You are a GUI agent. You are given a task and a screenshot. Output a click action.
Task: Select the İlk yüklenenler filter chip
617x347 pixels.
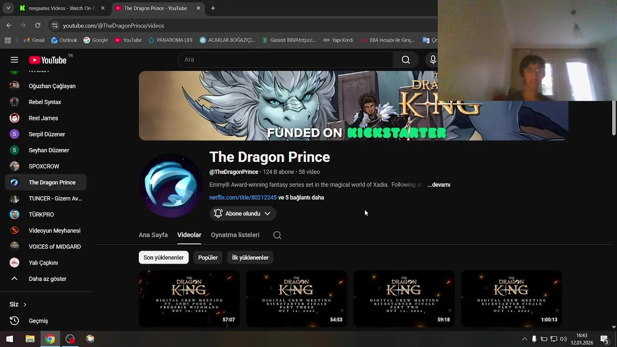[250, 257]
